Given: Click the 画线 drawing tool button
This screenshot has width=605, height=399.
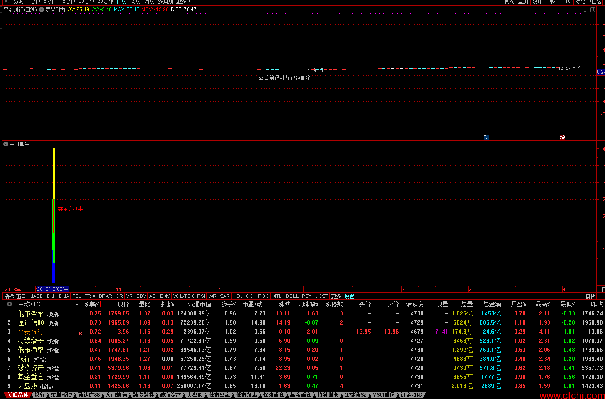Looking at the screenshot, I should coord(552,2).
